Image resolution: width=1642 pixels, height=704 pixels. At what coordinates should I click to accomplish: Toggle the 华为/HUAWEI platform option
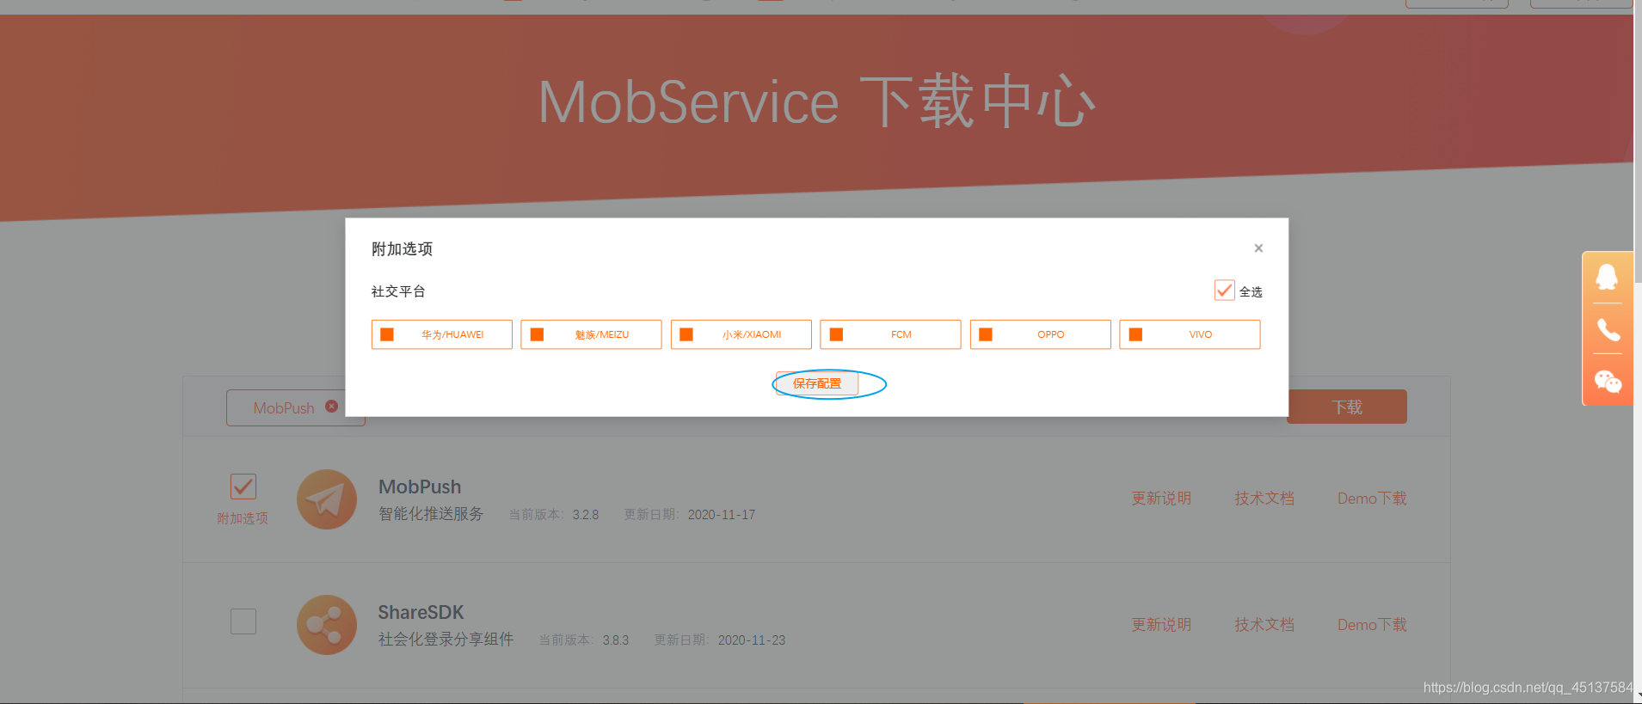tap(442, 334)
